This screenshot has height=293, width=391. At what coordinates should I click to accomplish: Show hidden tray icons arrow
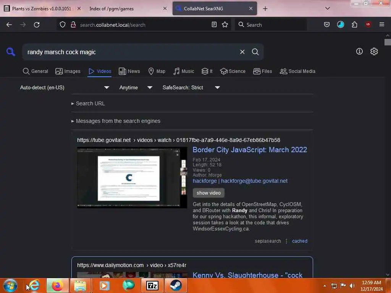pos(325,286)
